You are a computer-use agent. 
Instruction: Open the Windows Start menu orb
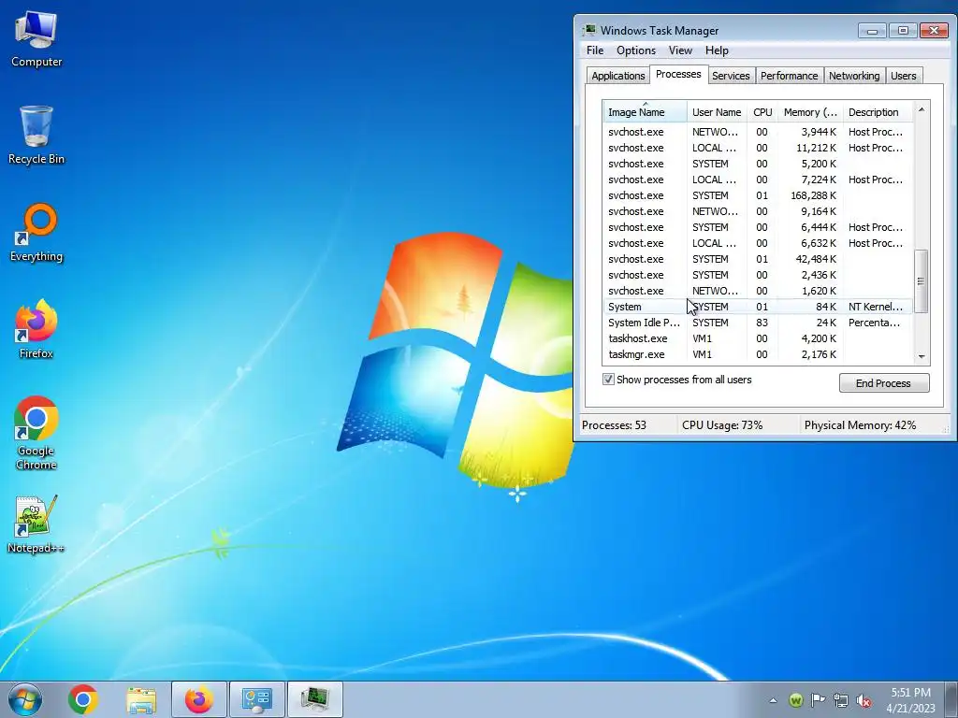(x=25, y=699)
